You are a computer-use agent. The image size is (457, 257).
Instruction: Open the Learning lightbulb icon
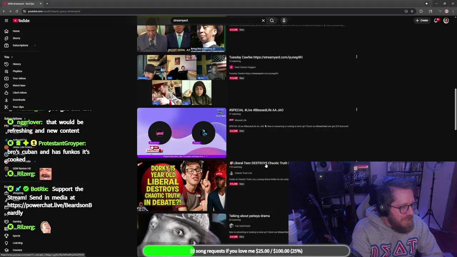pos(6,243)
